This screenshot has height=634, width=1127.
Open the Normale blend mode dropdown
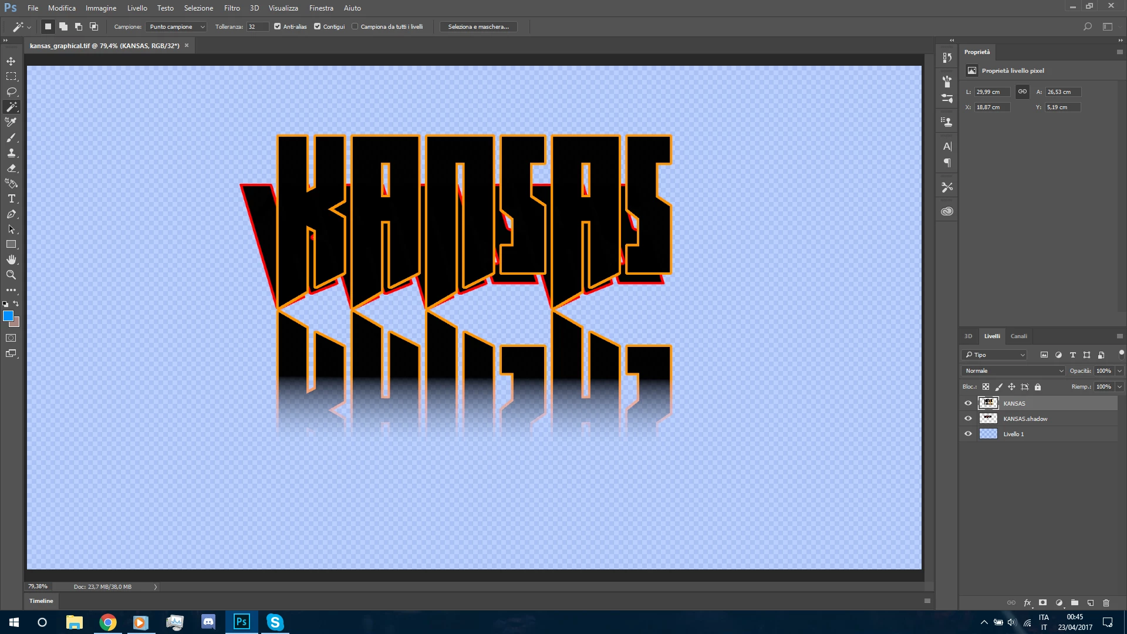tap(1014, 370)
